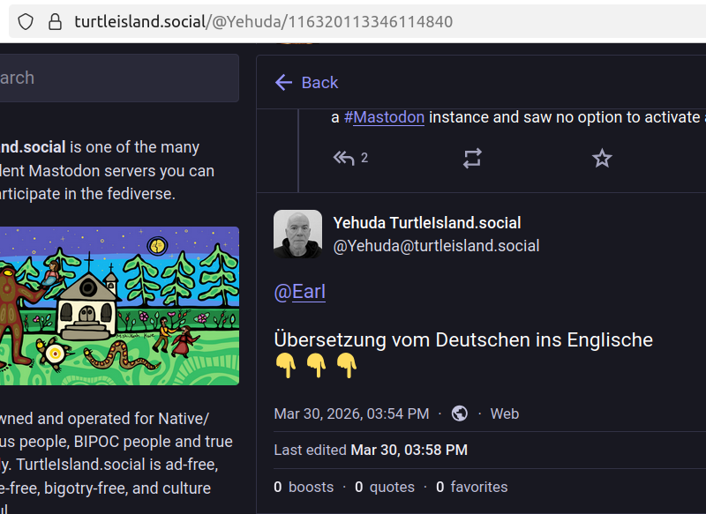Show edit history from Last edited date
Screen dimensions: 706x514
point(409,451)
